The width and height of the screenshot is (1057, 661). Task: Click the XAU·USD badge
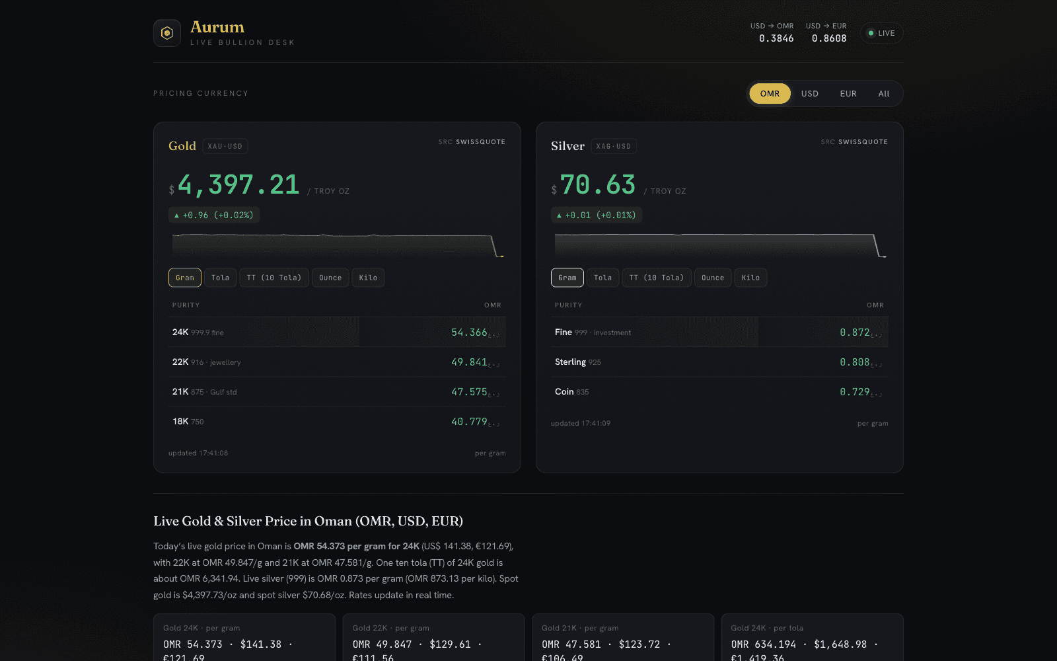click(x=225, y=146)
